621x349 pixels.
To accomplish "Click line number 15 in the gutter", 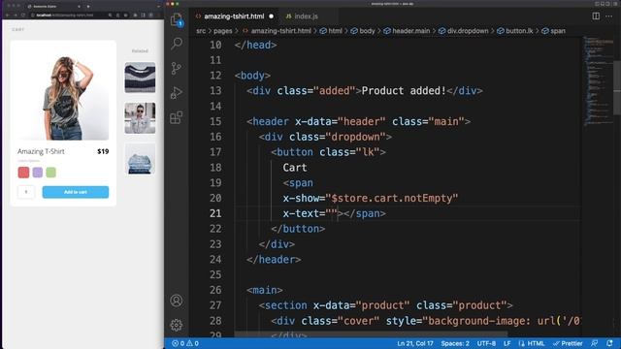I will (215, 121).
